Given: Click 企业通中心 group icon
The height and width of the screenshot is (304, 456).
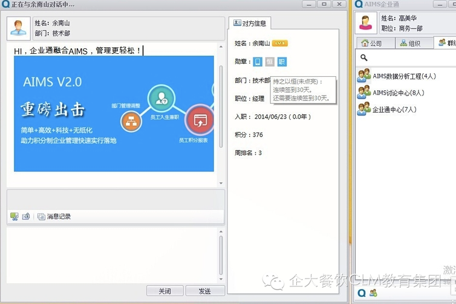Looking at the screenshot, I should (363, 109).
